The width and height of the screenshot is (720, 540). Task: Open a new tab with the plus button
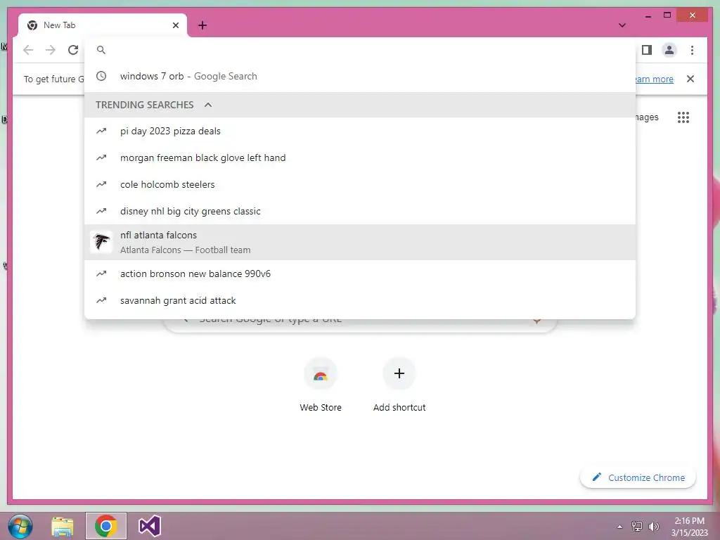[202, 25]
